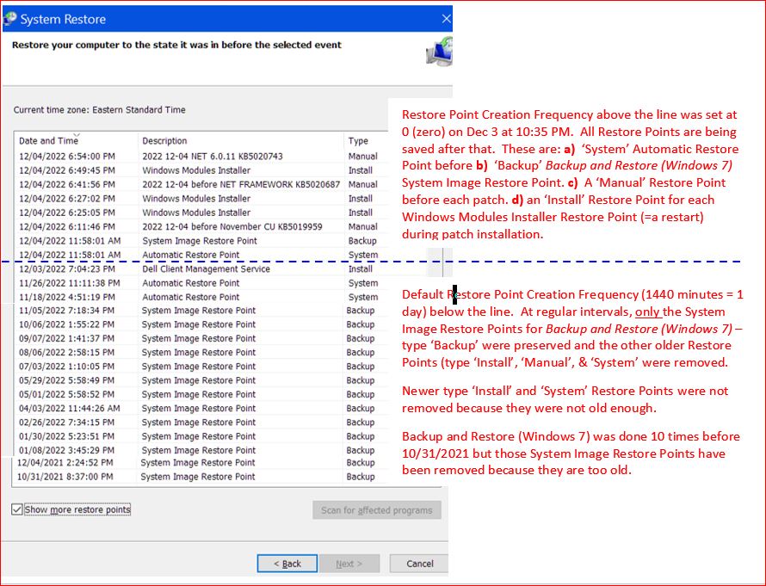Screen dimensions: 766x586
Task: Select Automatic Restore Point dated 11/26/2022
Action: click(x=190, y=283)
